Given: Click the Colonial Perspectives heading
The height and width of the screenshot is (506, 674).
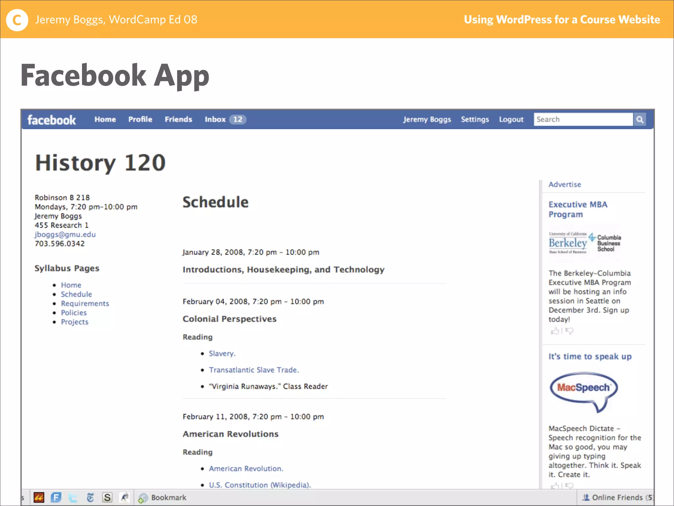Looking at the screenshot, I should click(x=229, y=319).
